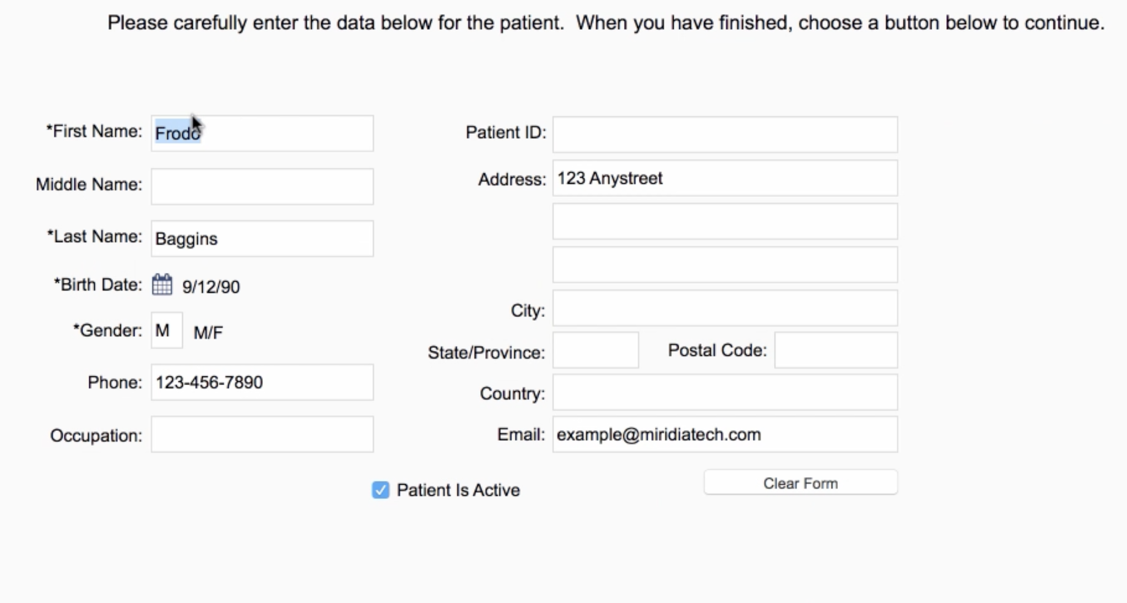Focus the empty Occupation field
The image size is (1127, 603).
(x=262, y=435)
